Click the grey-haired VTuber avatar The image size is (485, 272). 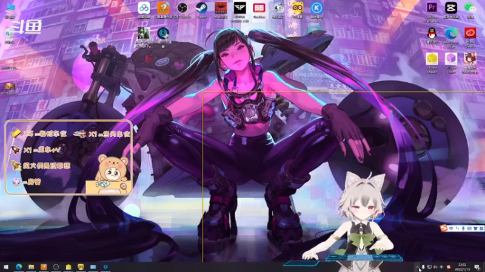point(362,221)
